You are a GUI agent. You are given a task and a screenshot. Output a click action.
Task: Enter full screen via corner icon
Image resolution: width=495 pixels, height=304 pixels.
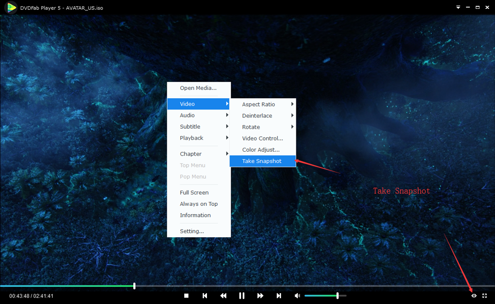point(485,296)
